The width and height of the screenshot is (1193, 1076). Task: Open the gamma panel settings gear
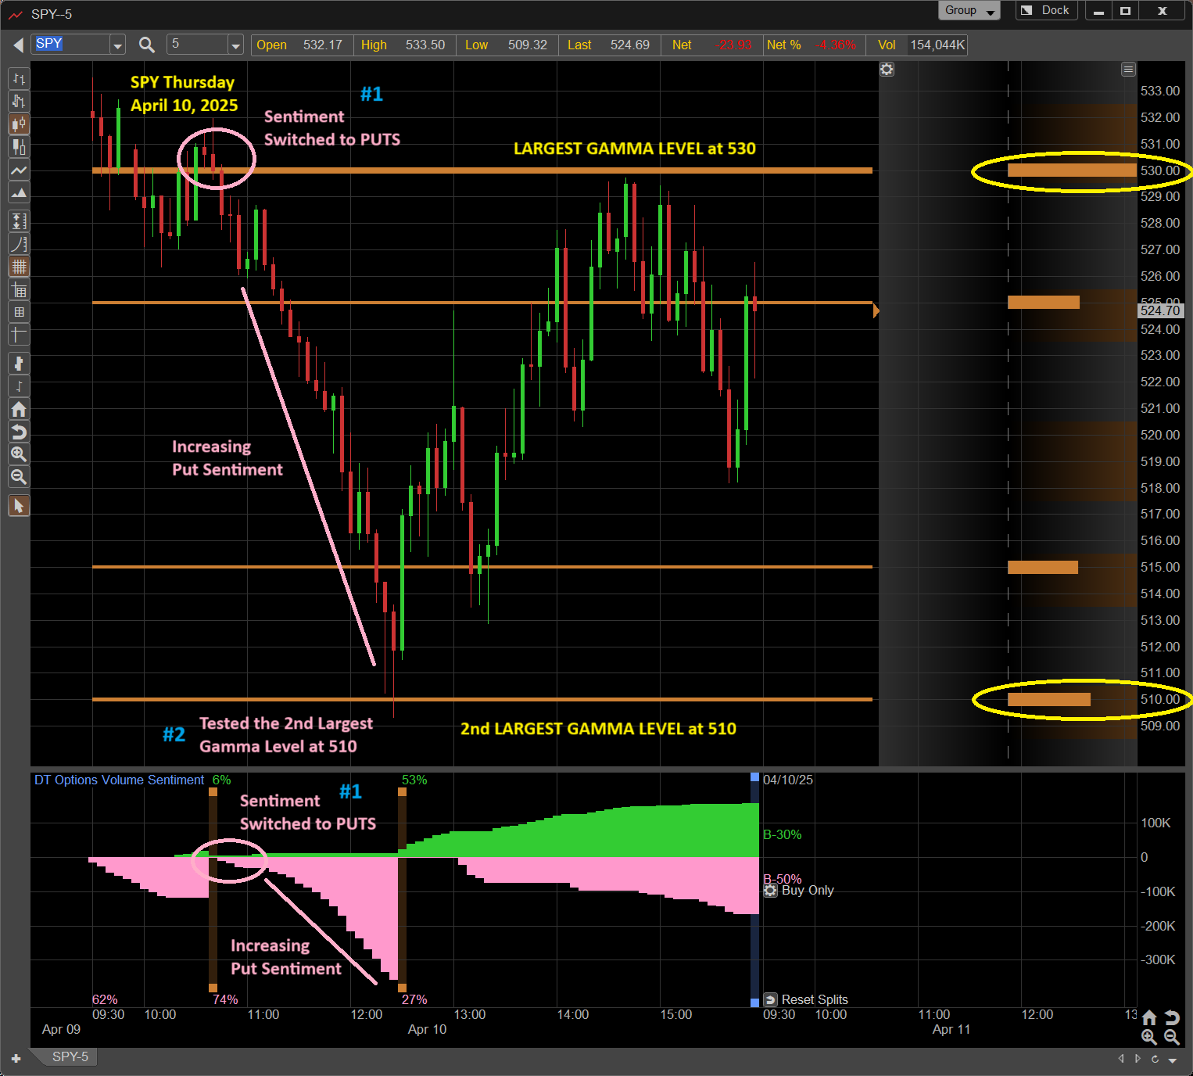(887, 70)
